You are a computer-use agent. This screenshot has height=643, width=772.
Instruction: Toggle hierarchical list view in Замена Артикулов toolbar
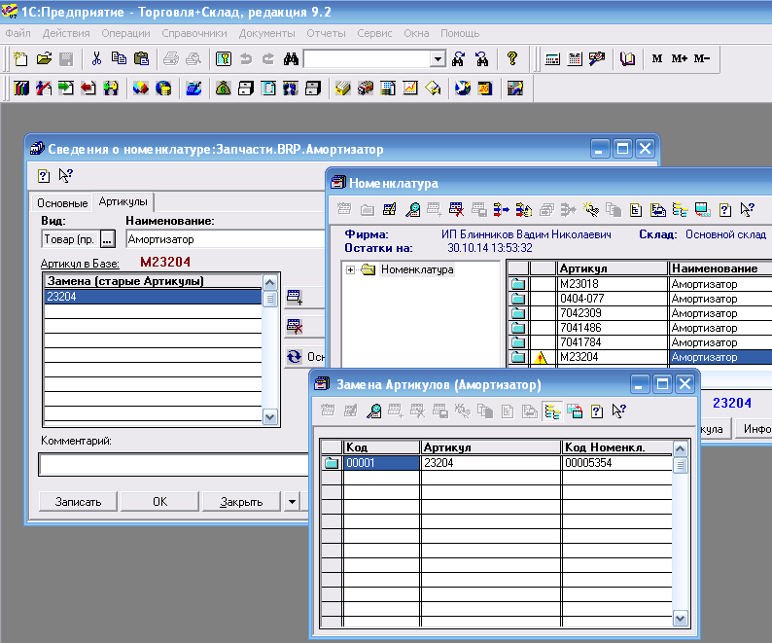(x=552, y=411)
